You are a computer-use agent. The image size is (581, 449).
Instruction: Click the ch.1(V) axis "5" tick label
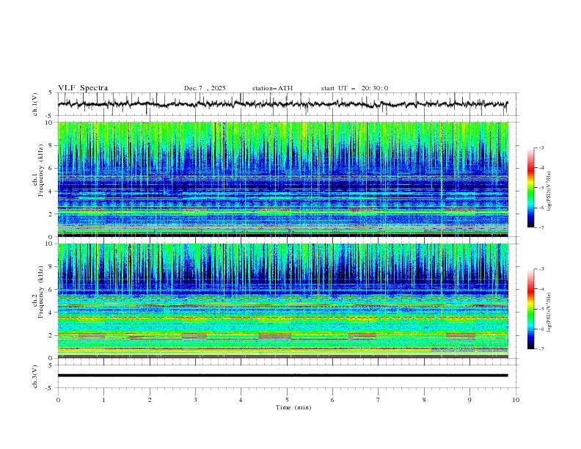click(x=51, y=93)
